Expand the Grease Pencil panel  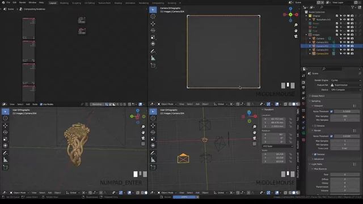pos(317,96)
